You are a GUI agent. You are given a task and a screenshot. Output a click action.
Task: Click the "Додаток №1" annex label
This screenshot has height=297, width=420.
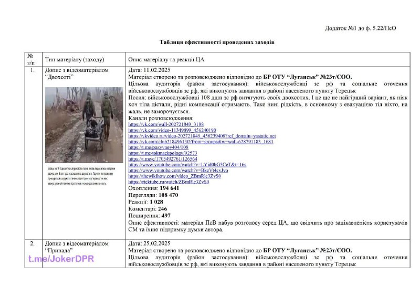360,28
